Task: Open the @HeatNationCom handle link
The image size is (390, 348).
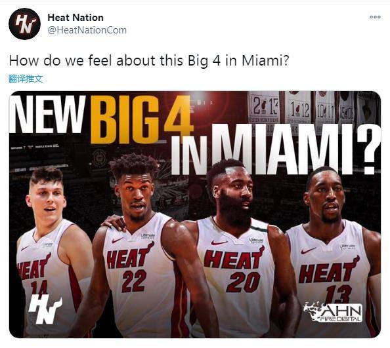Action: pos(87,30)
